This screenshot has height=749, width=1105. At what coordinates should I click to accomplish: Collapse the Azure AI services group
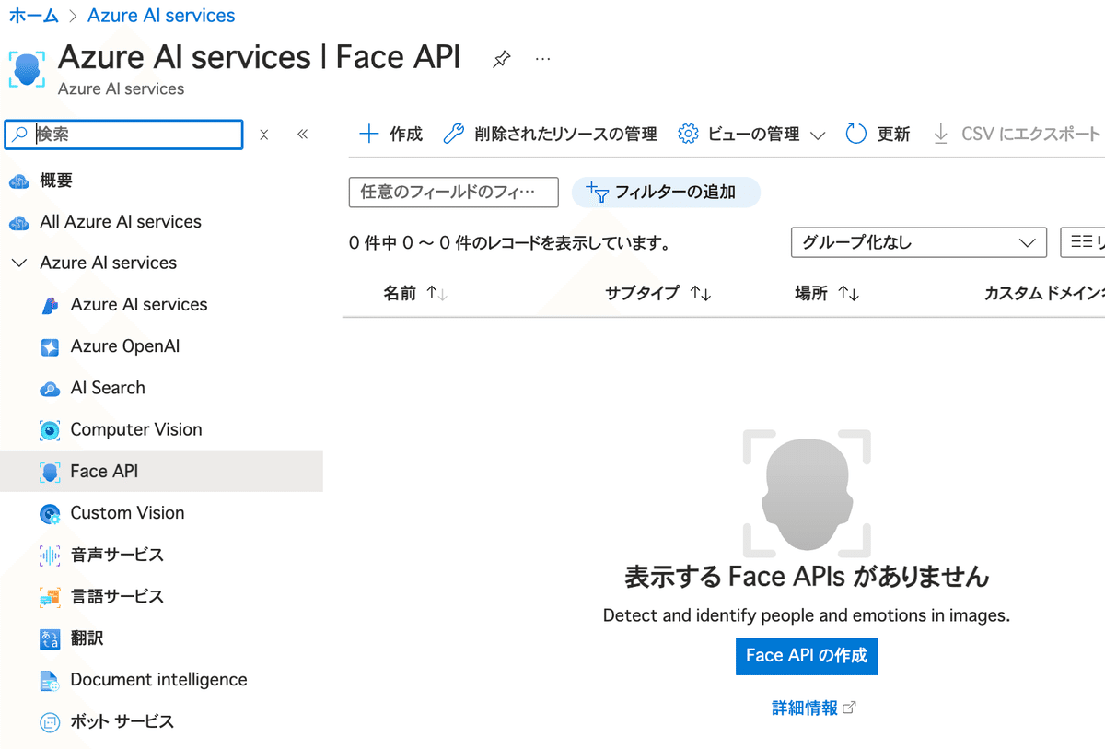point(18,263)
